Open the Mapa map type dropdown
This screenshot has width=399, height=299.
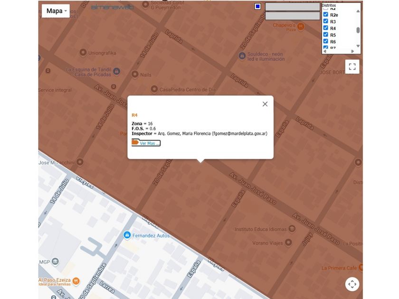(56, 11)
